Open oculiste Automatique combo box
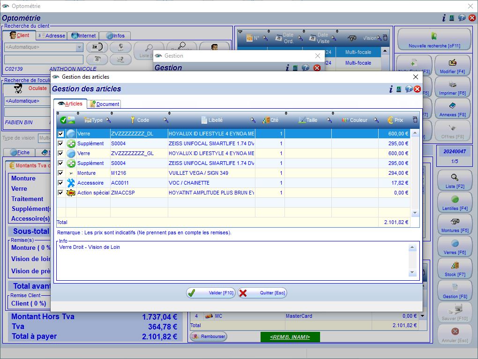The height and width of the screenshot is (359, 478). [x=28, y=101]
